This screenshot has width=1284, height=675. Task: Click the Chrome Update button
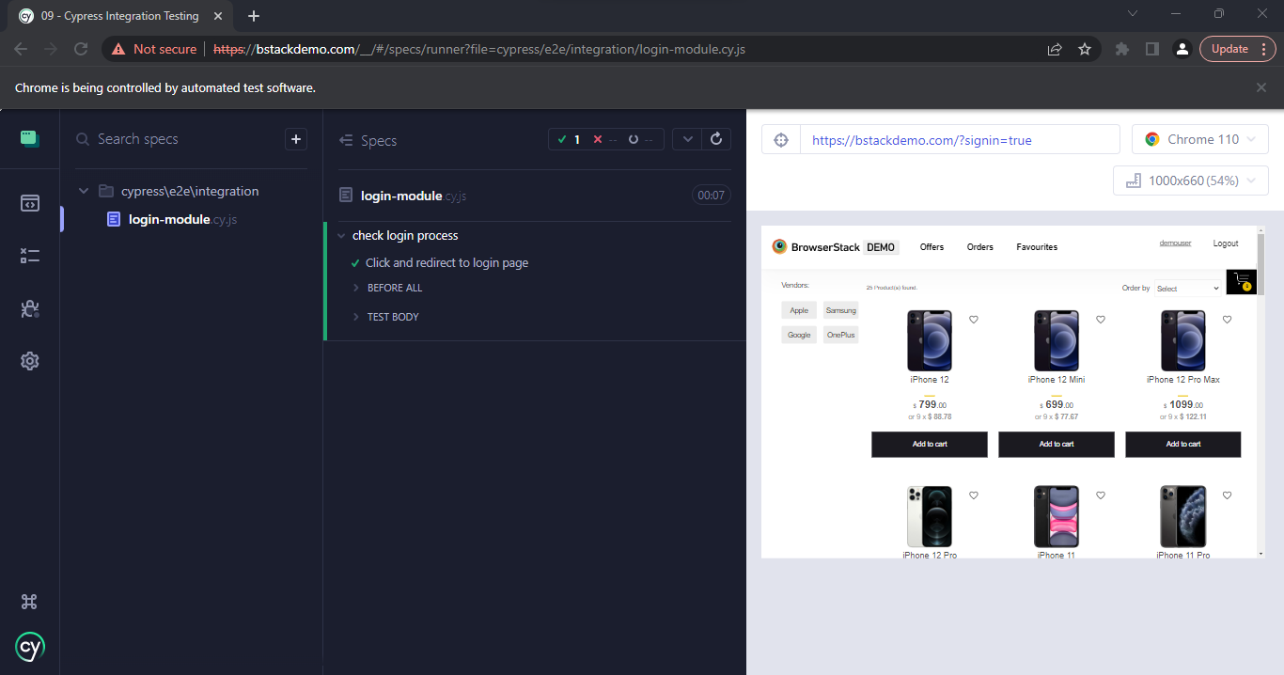tap(1238, 49)
